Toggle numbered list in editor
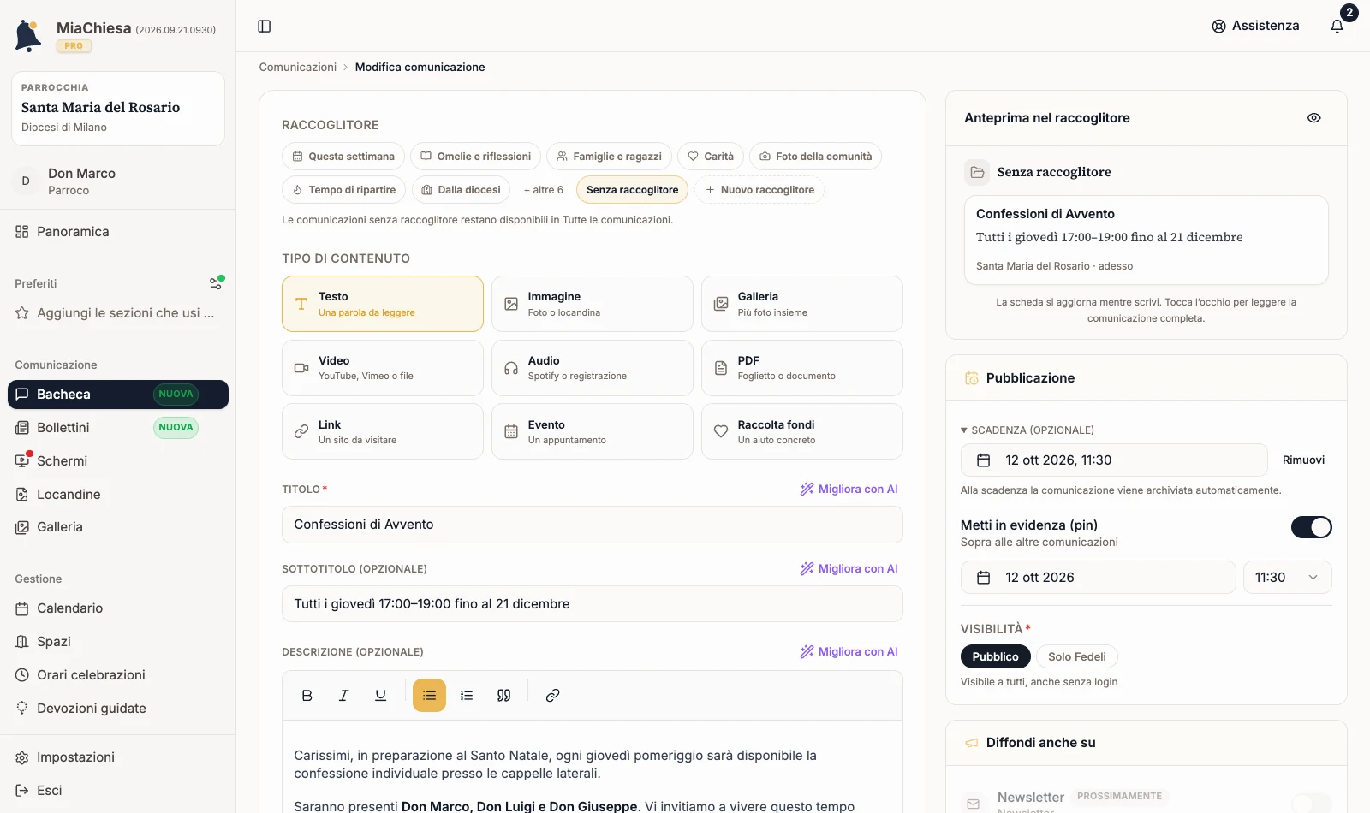The width and height of the screenshot is (1370, 813). (467, 696)
